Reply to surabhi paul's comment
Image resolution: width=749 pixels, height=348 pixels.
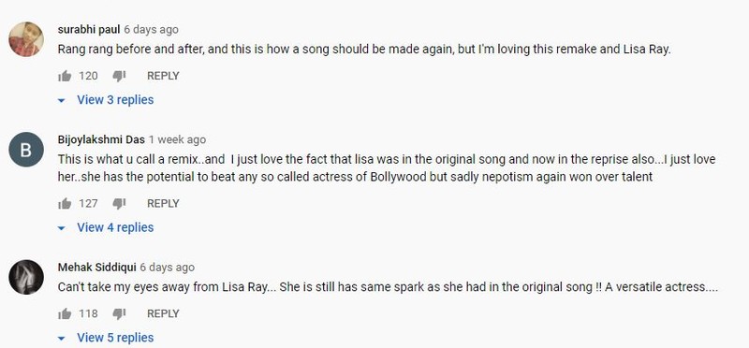tap(163, 76)
